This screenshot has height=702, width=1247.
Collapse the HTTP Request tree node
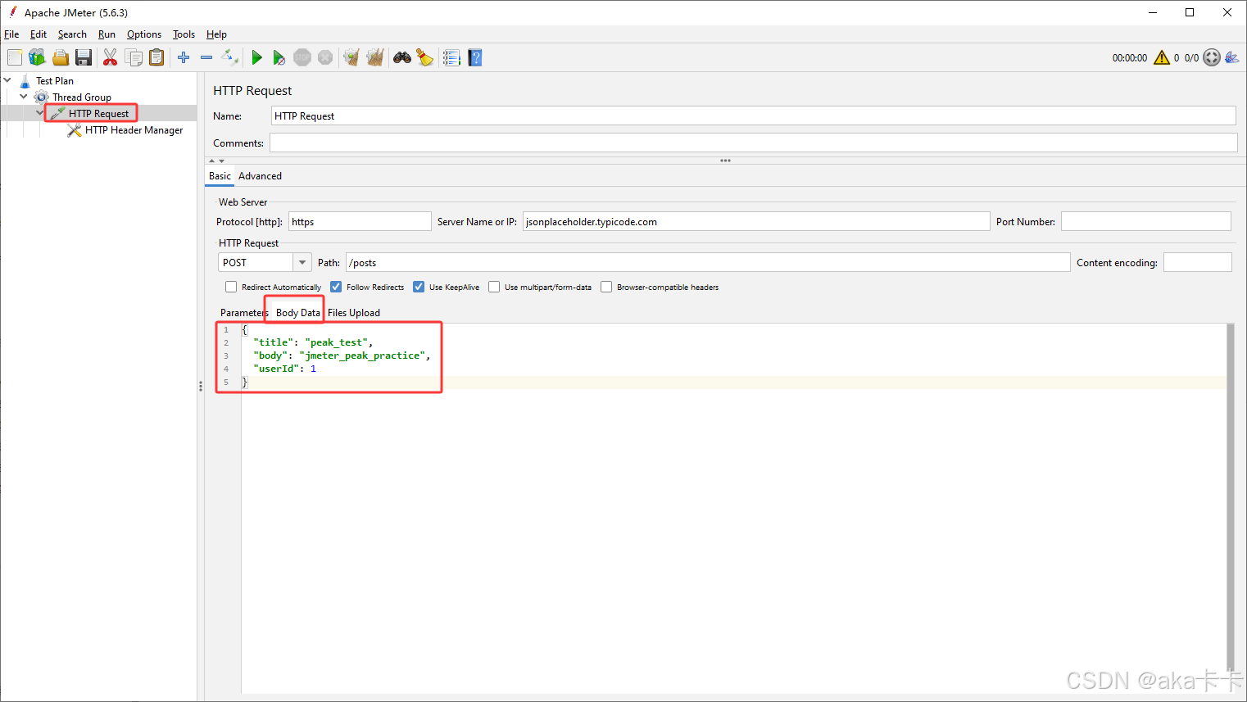point(40,113)
